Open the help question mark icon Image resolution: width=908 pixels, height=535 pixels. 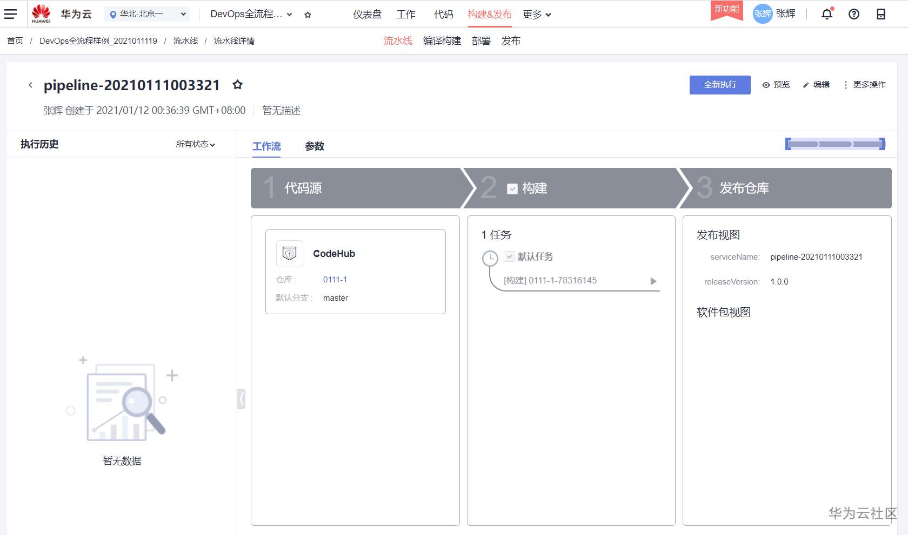click(854, 14)
